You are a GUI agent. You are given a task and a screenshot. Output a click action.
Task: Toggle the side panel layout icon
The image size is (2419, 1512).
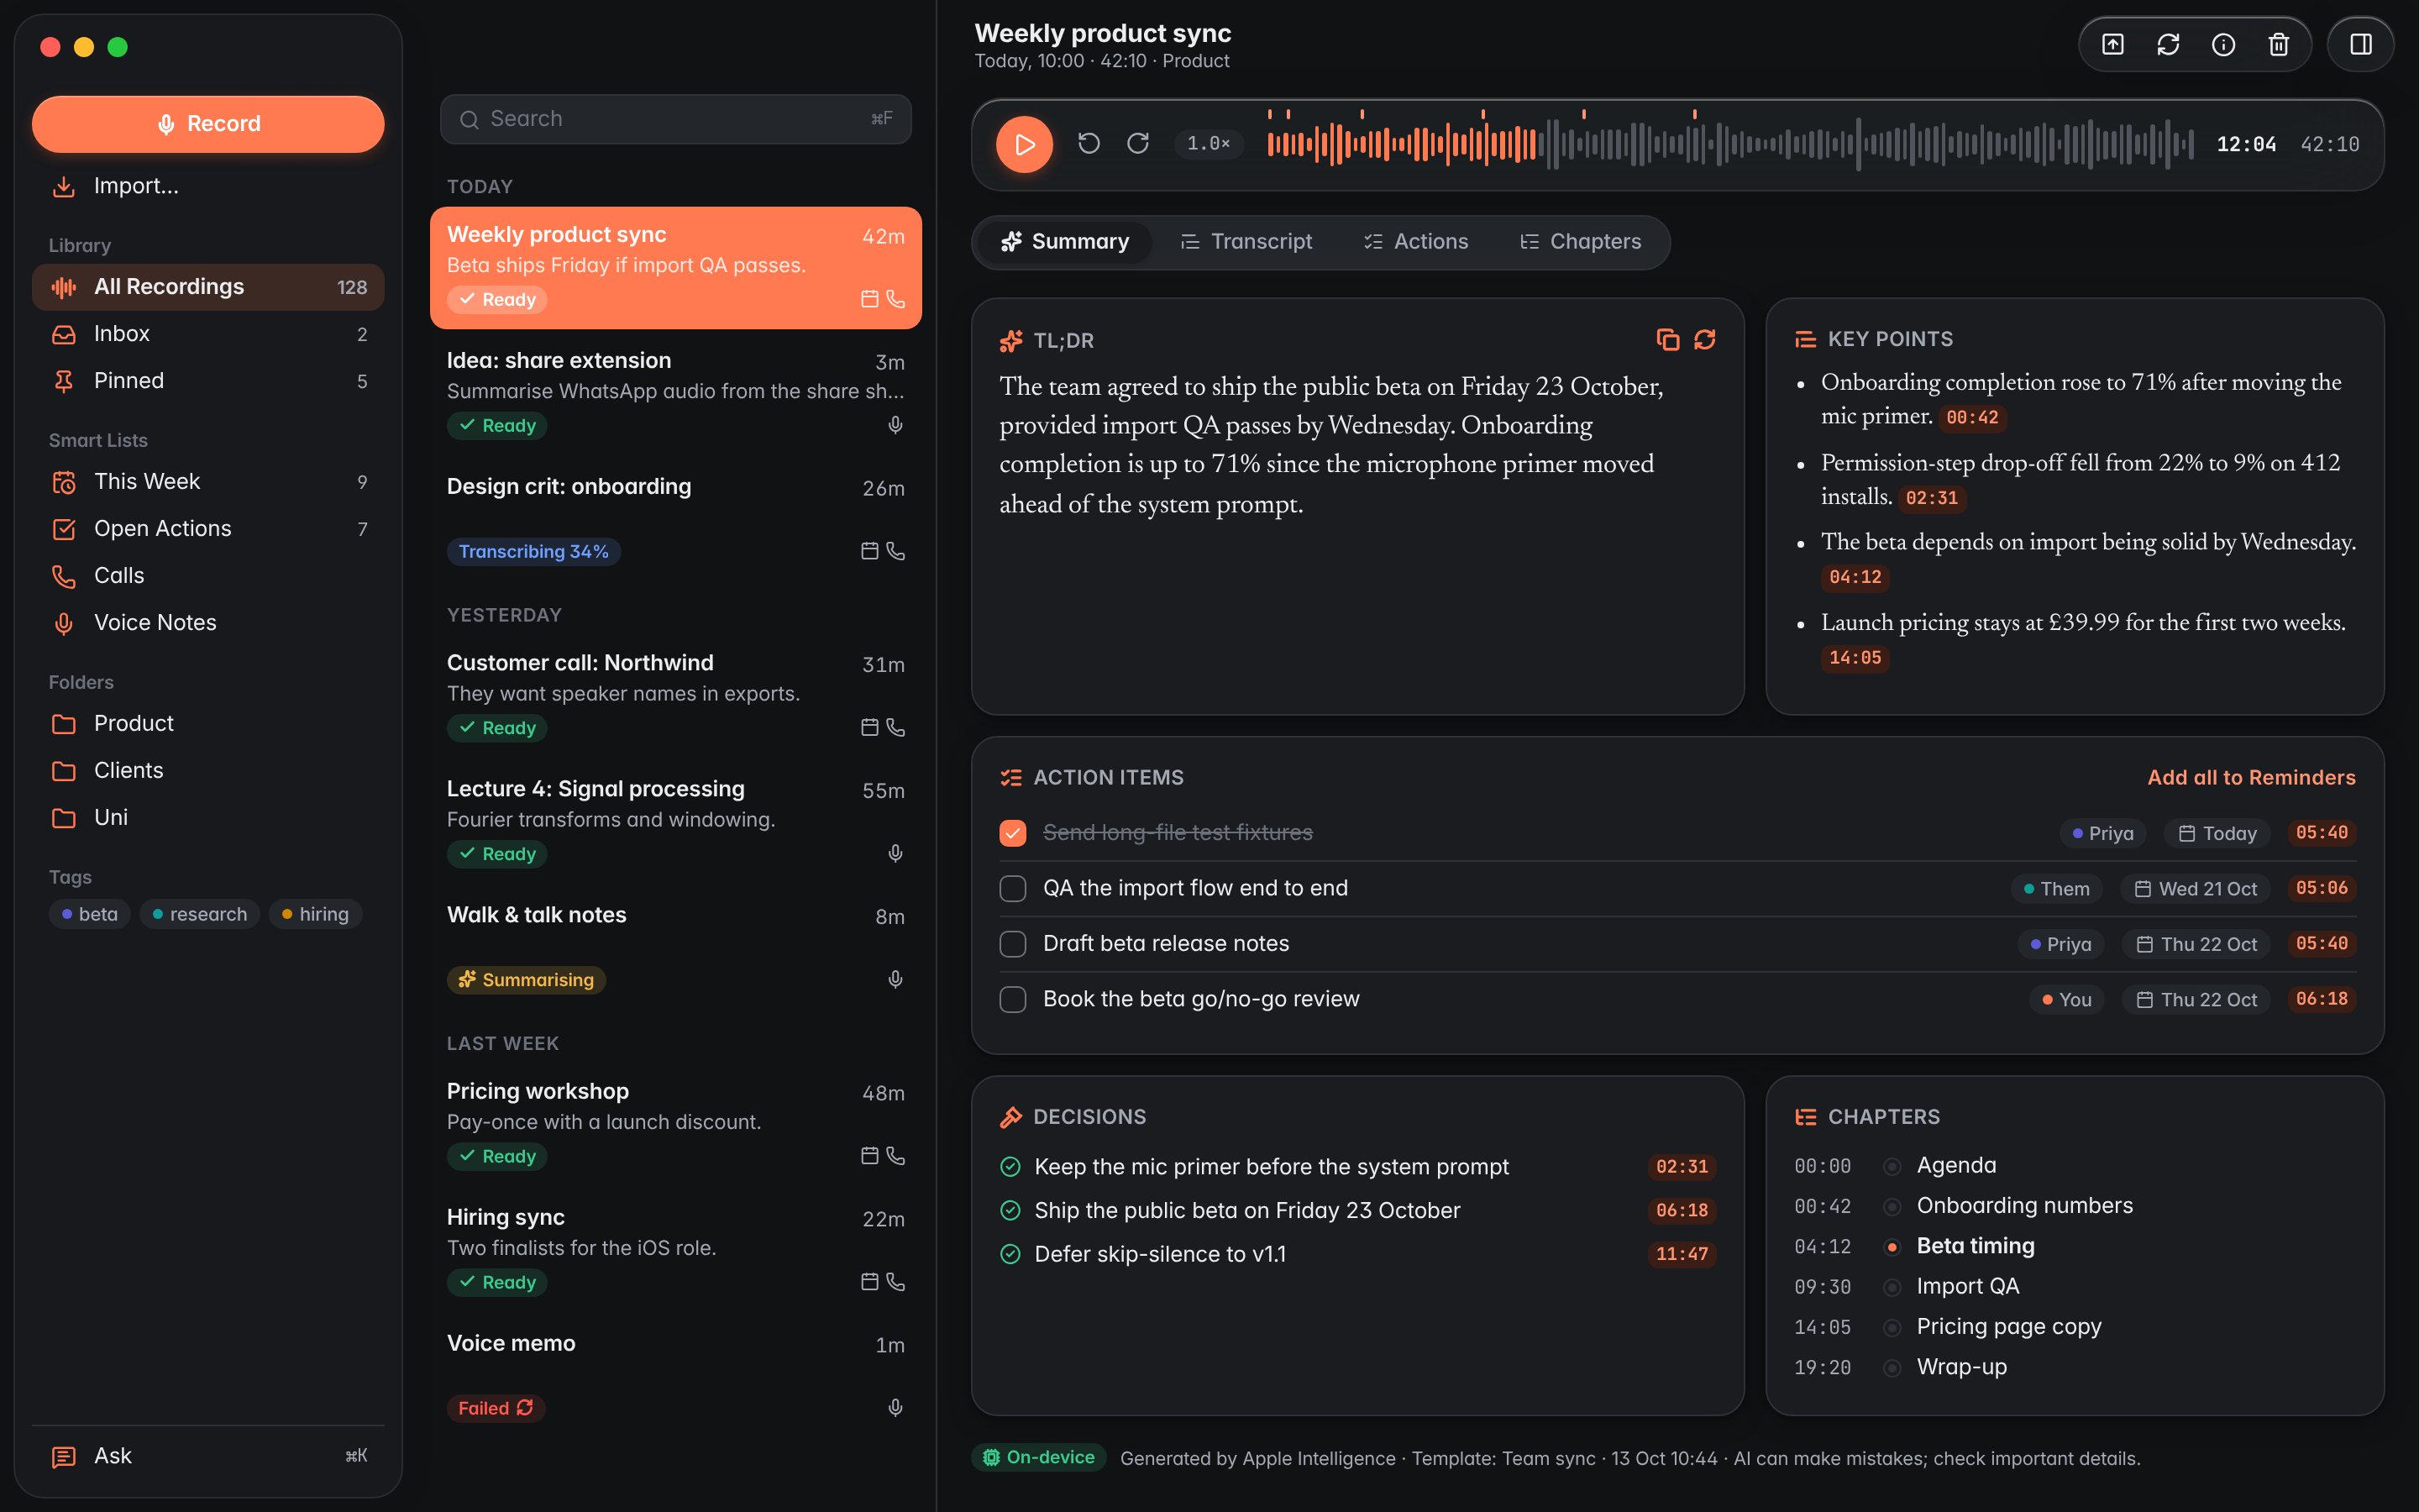(2361, 44)
